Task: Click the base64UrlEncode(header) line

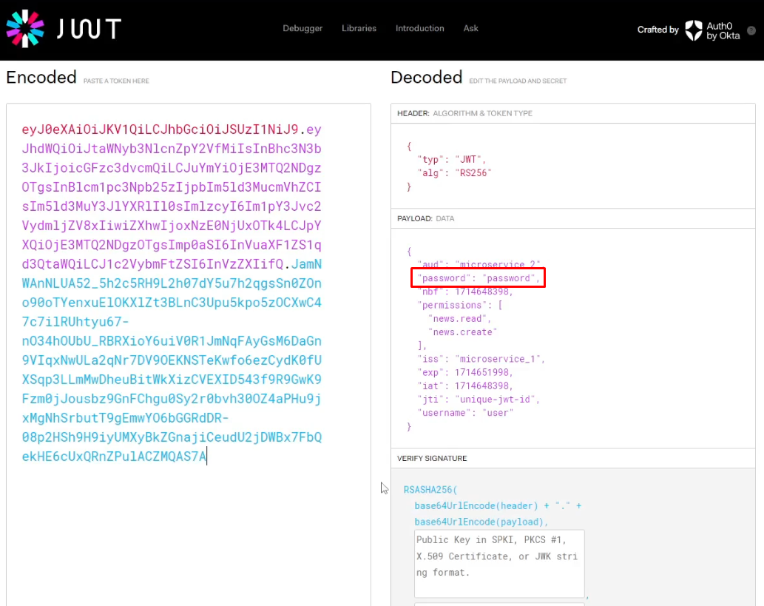Action: (x=498, y=505)
